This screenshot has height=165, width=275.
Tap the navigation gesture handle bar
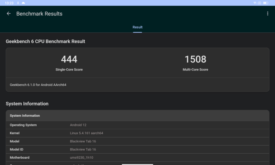click(137, 164)
